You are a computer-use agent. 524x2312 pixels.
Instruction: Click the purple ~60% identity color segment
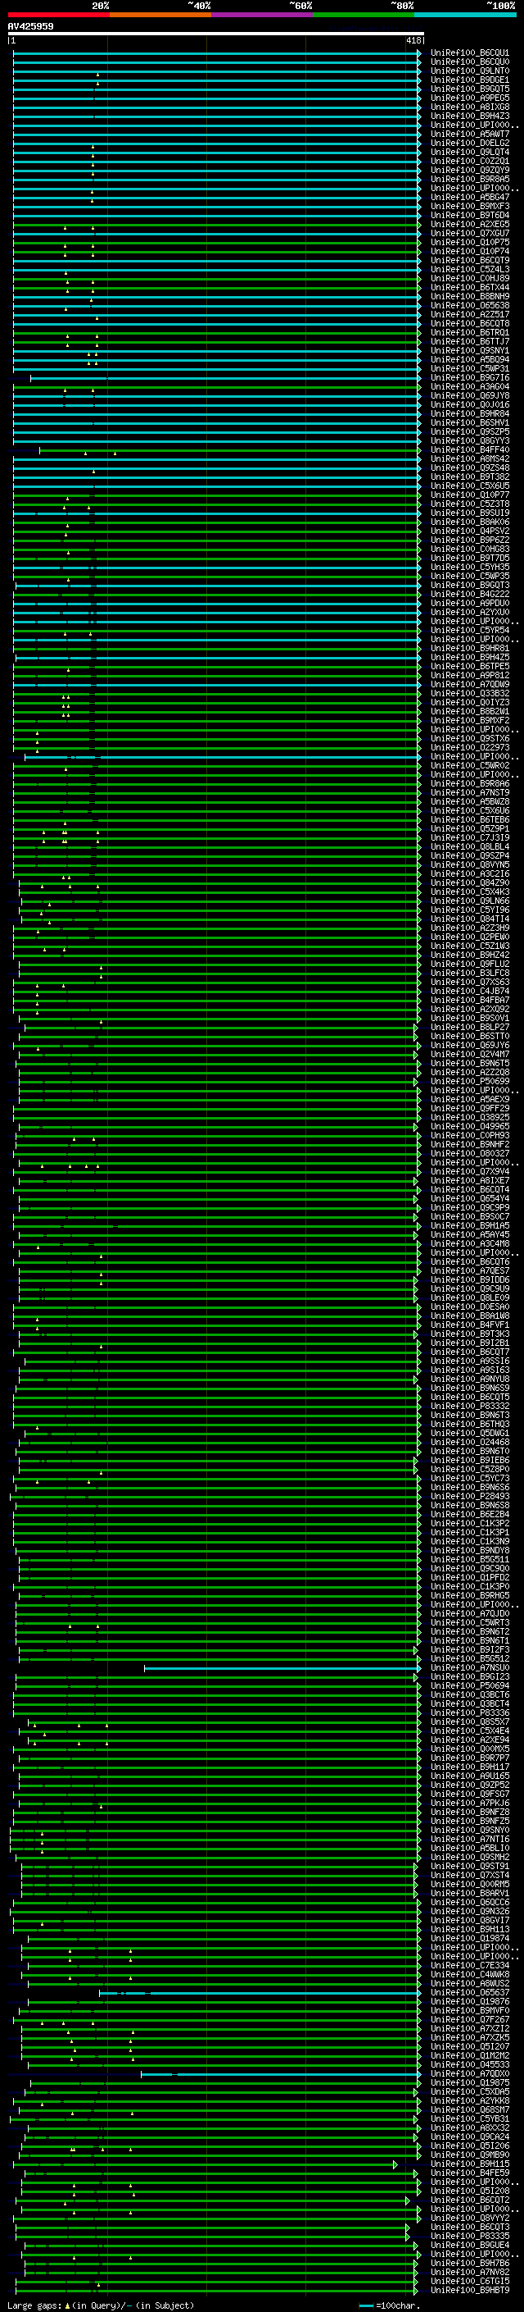[261, 15]
